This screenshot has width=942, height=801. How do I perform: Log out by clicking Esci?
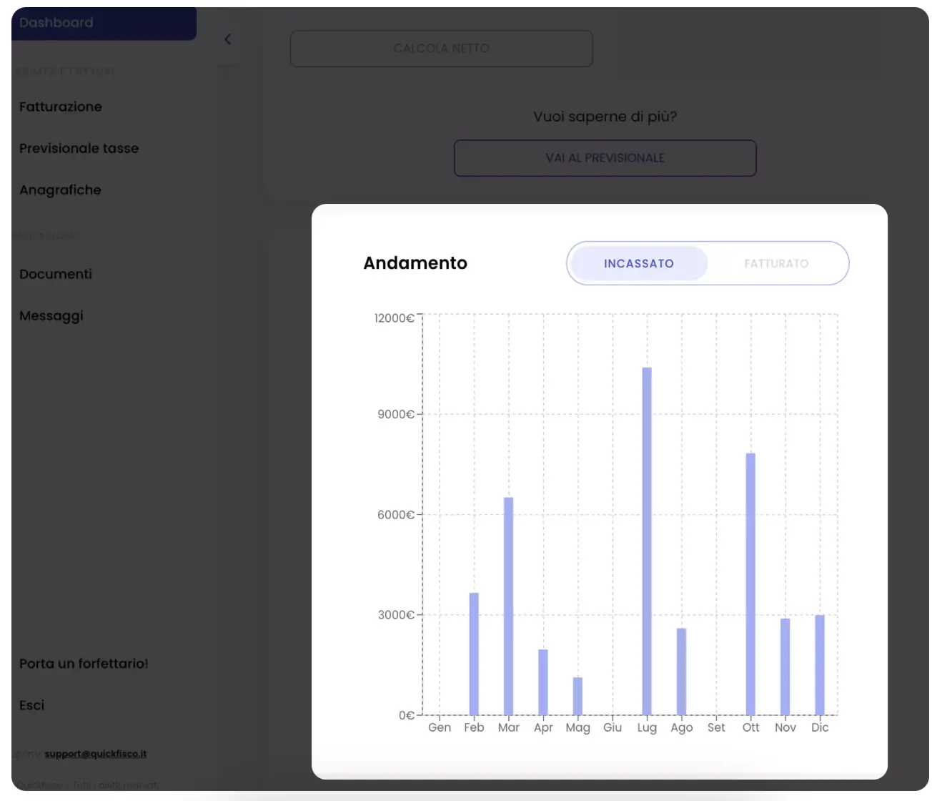click(x=31, y=705)
